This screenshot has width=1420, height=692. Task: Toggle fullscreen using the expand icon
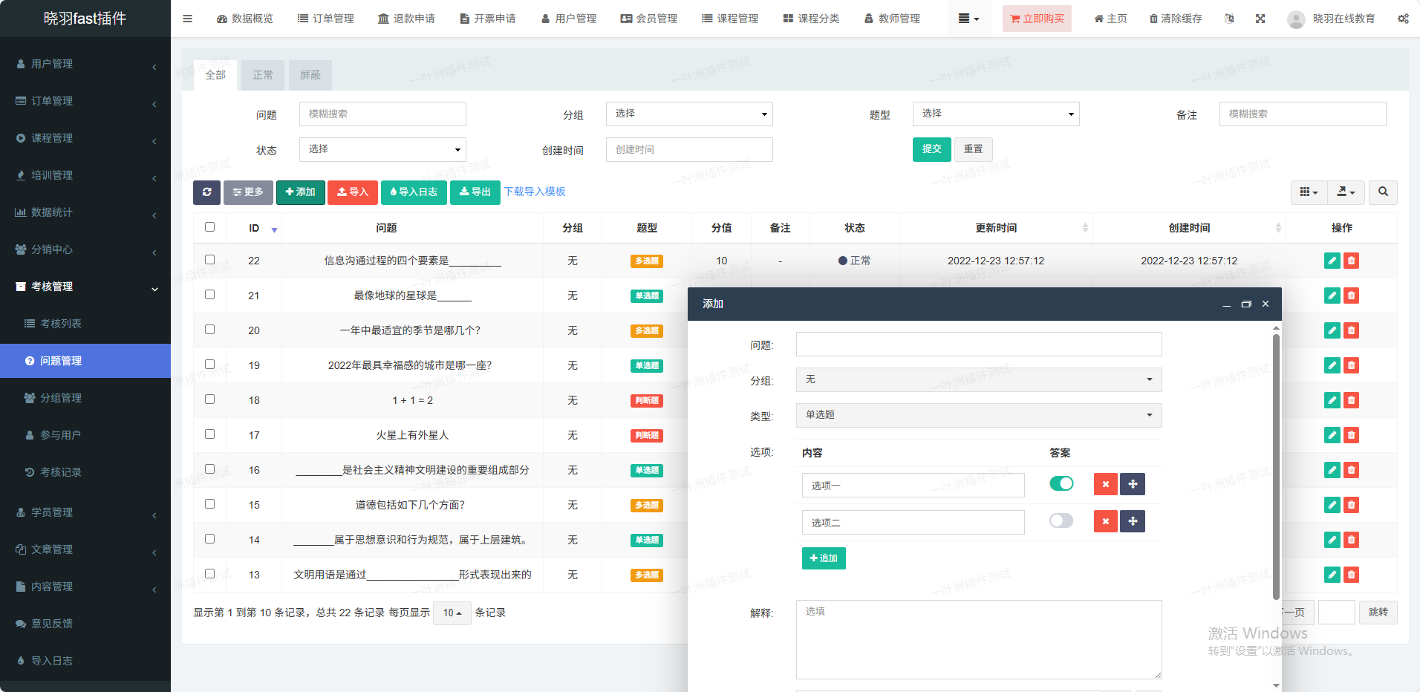point(1260,19)
